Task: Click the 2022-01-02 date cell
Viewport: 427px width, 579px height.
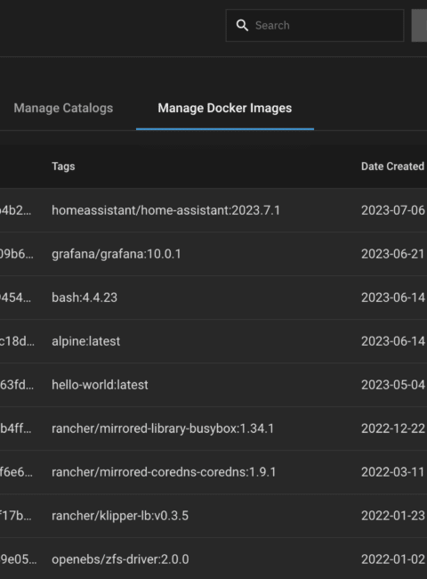Action: point(393,559)
